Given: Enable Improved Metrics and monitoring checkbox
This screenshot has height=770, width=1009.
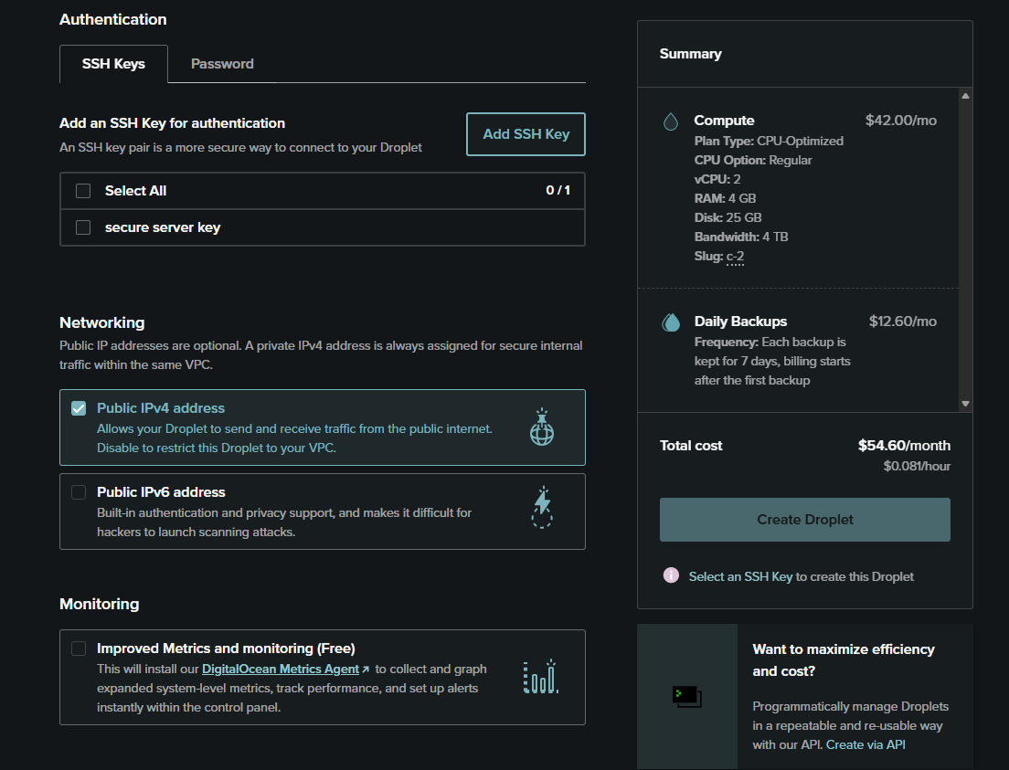Looking at the screenshot, I should 79,649.
